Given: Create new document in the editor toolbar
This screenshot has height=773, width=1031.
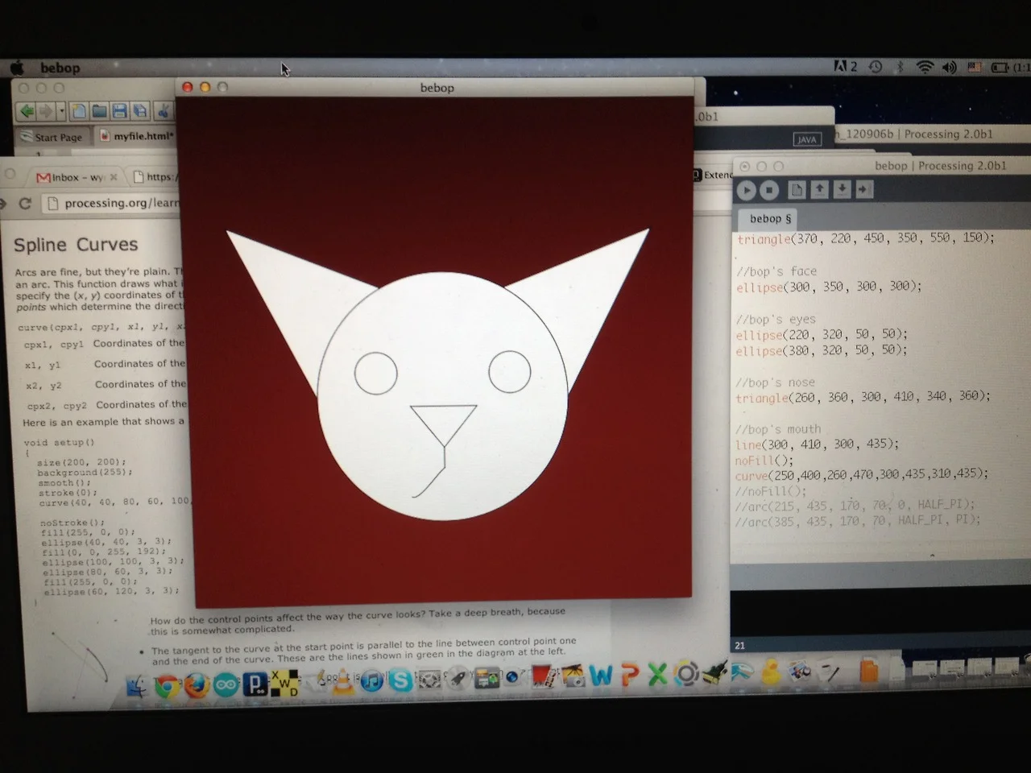Looking at the screenshot, I should click(x=79, y=111).
